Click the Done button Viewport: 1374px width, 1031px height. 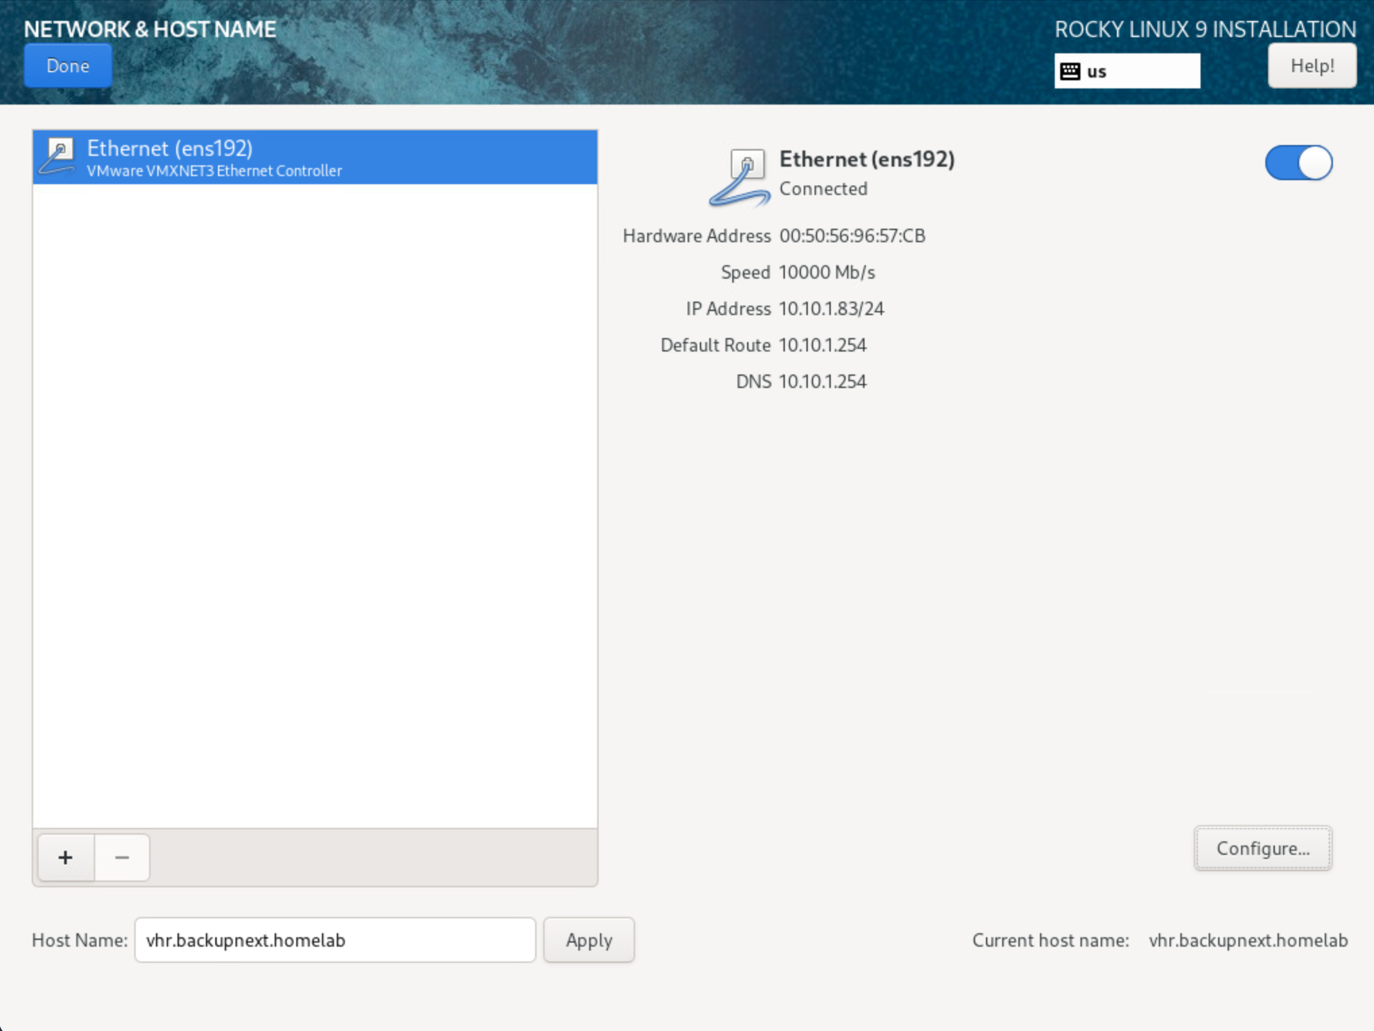[x=67, y=65]
